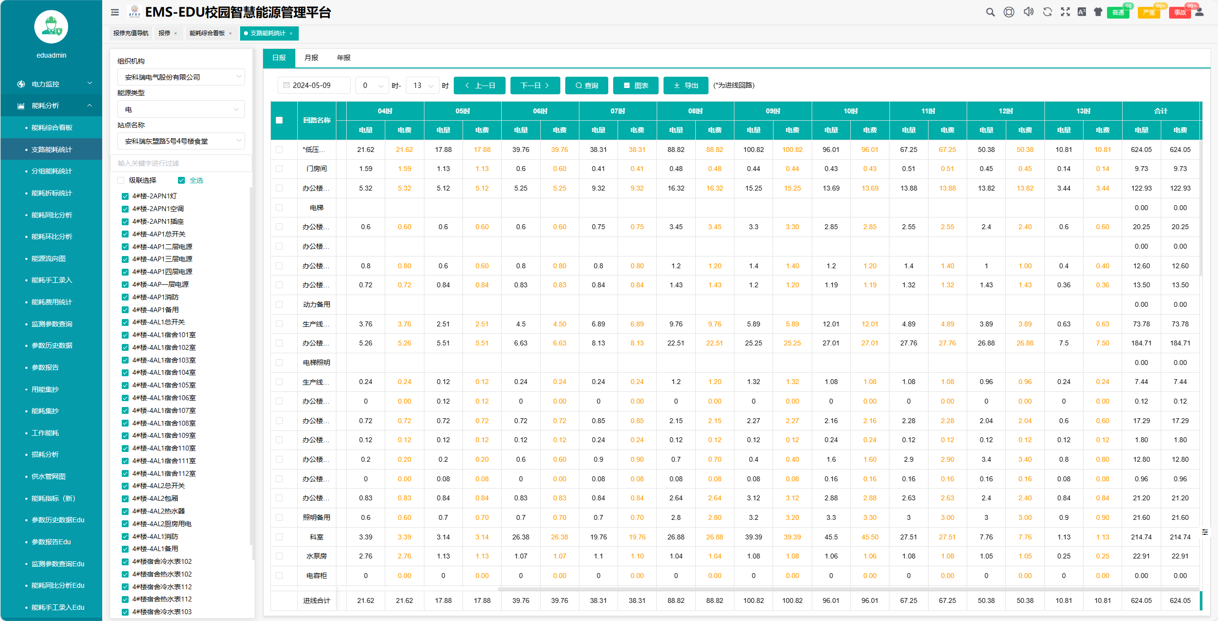The width and height of the screenshot is (1218, 621).
Task: Click the 导出 export button
Action: (686, 86)
